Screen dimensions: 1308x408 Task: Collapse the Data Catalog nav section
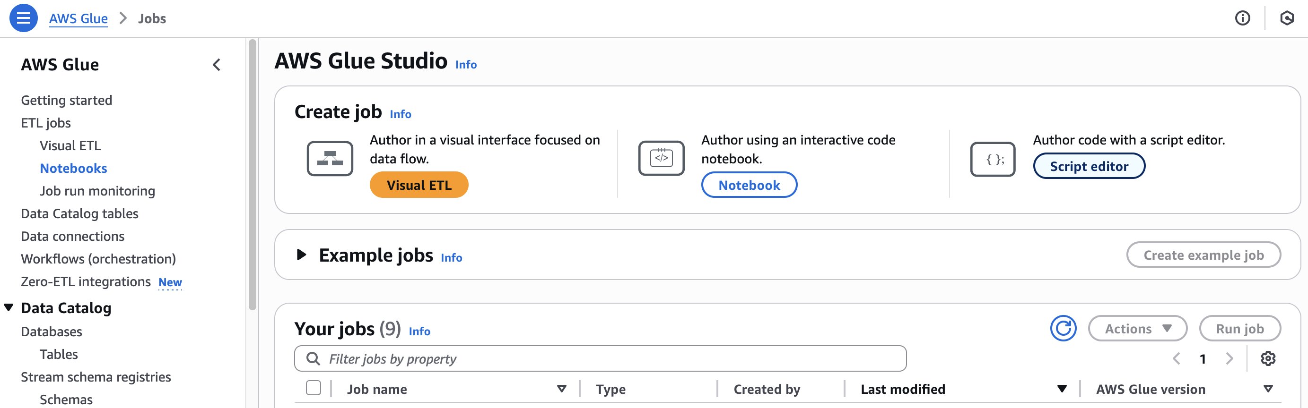coord(9,307)
